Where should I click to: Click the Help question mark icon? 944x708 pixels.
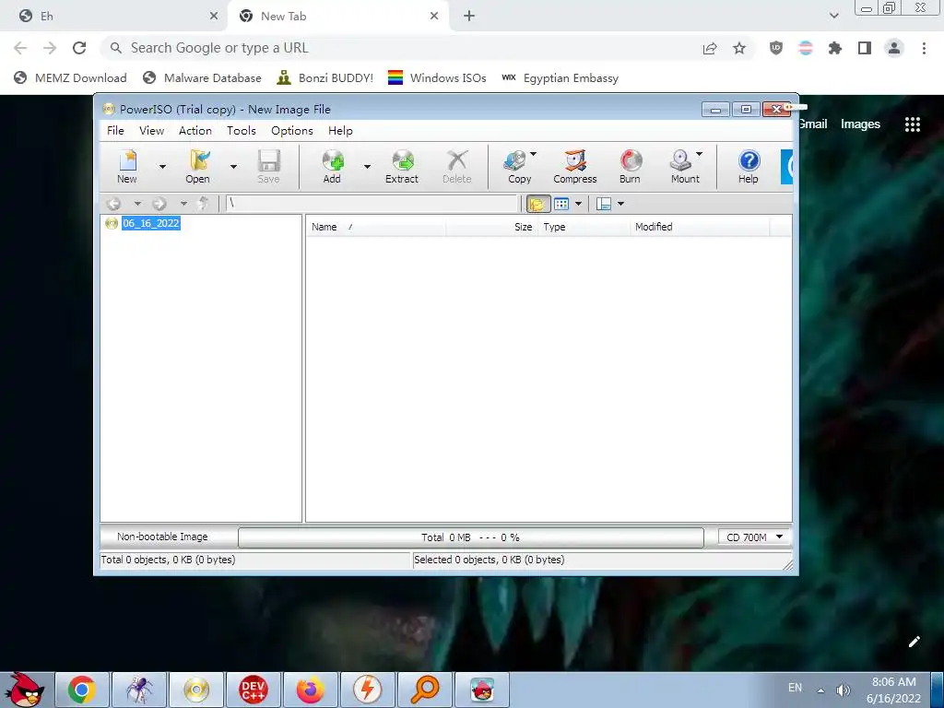point(749,166)
